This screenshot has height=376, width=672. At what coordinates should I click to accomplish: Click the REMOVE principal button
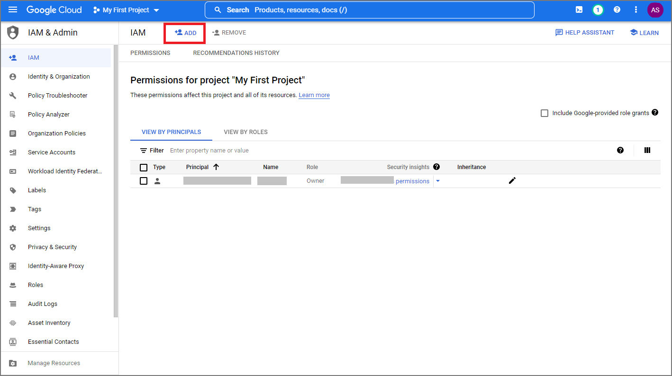[229, 33]
